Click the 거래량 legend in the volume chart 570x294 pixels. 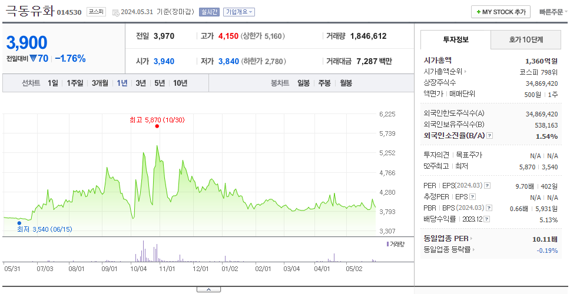396,244
